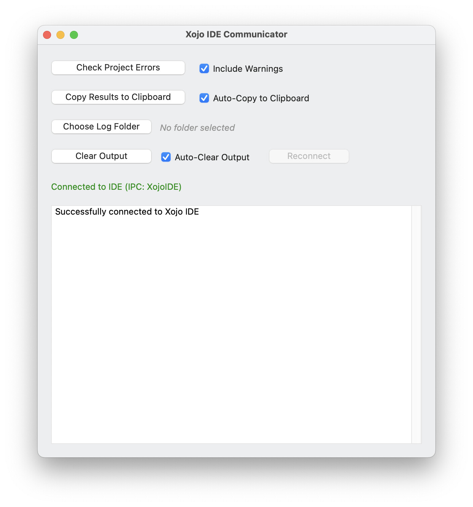Screen dimensions: 473x507
Task: Click the 'Auto-Clear Output' label text
Action: [212, 157]
